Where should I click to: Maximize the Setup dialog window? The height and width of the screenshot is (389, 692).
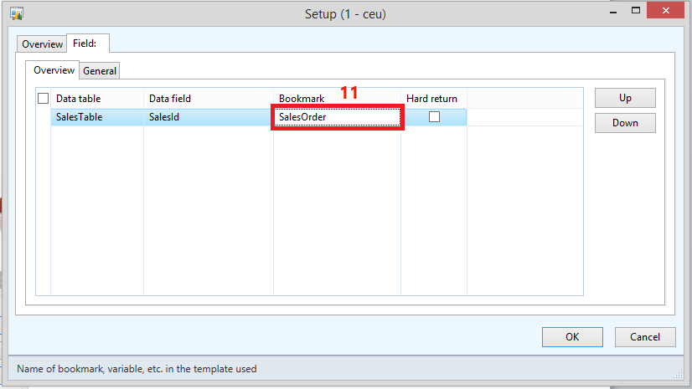click(x=636, y=11)
